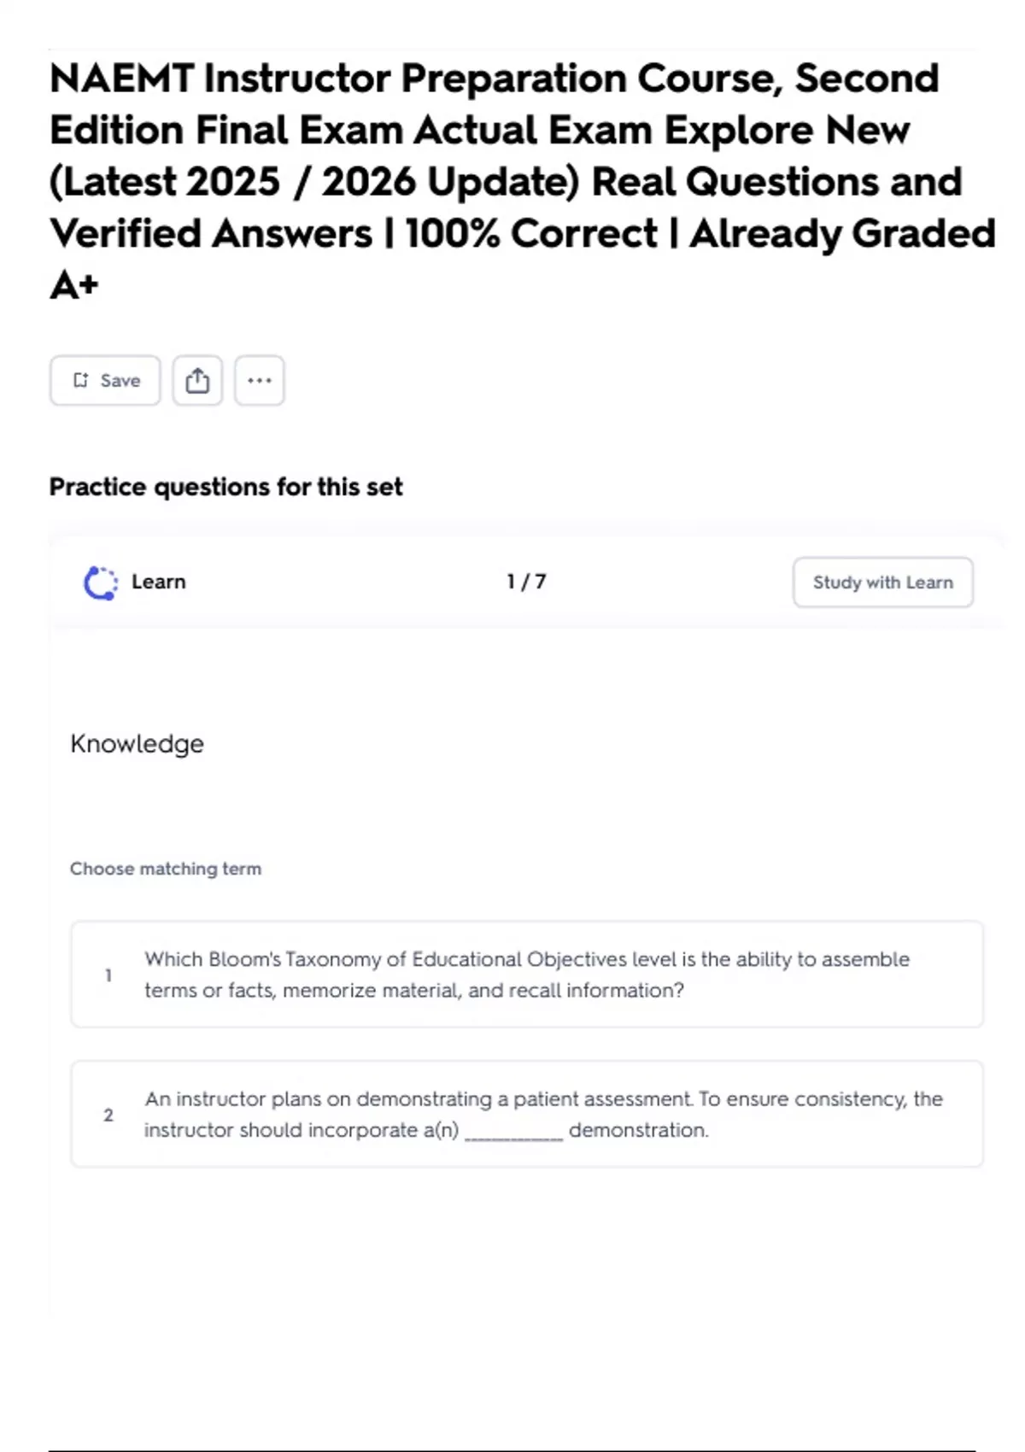This screenshot has width=1025, height=1452.
Task: Click the A+ text in the title
Action: click(74, 285)
